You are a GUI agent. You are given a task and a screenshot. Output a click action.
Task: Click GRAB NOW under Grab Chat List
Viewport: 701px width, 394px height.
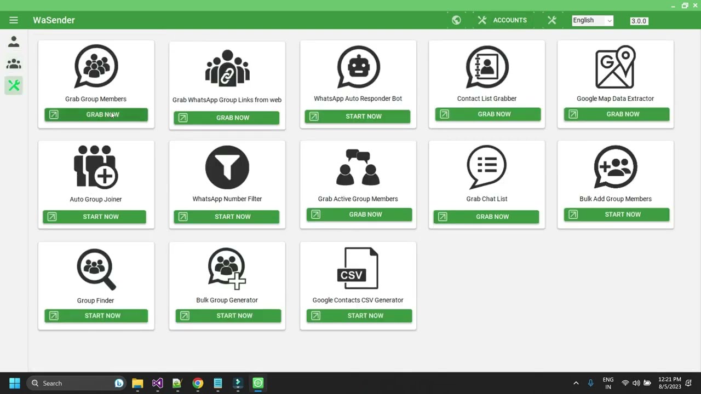tap(486, 217)
